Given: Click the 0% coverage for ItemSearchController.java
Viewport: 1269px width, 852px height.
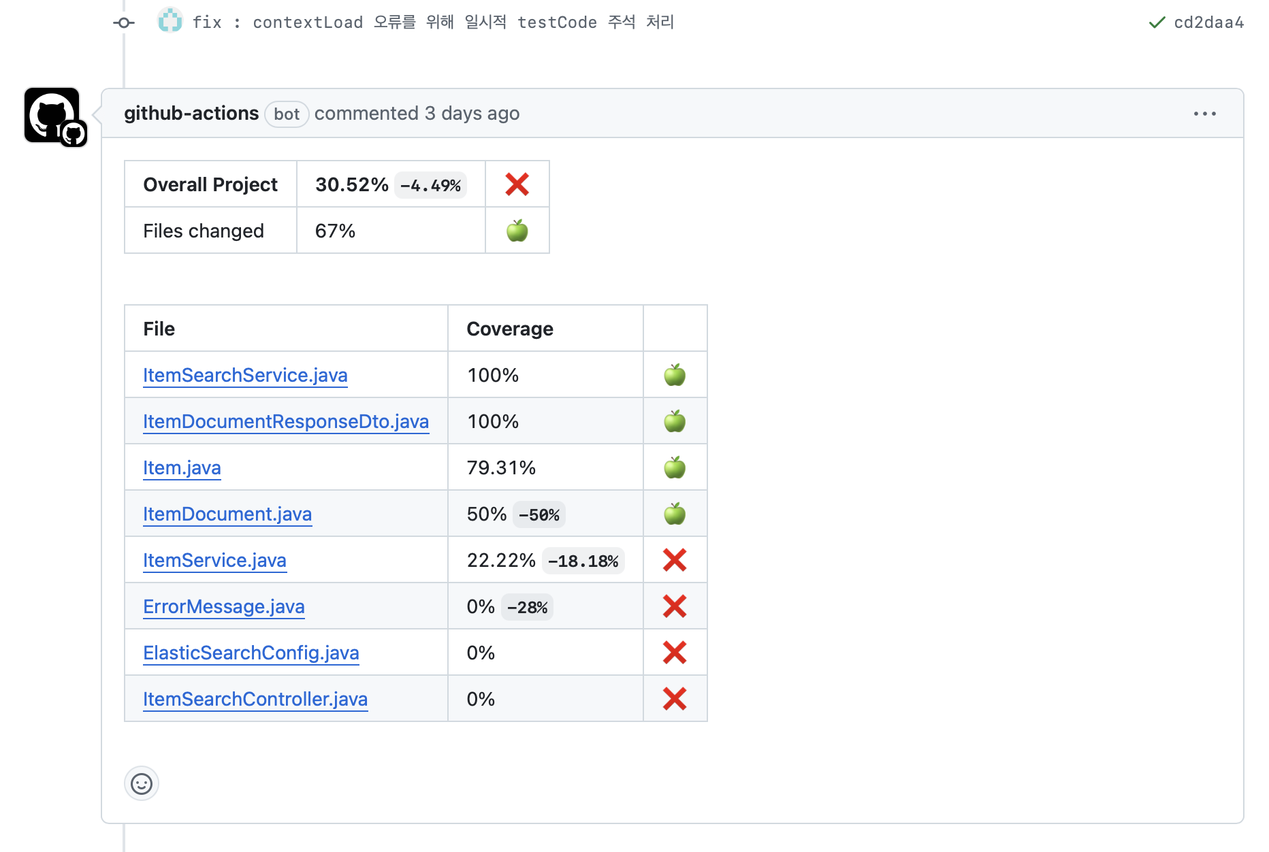Looking at the screenshot, I should [x=481, y=699].
